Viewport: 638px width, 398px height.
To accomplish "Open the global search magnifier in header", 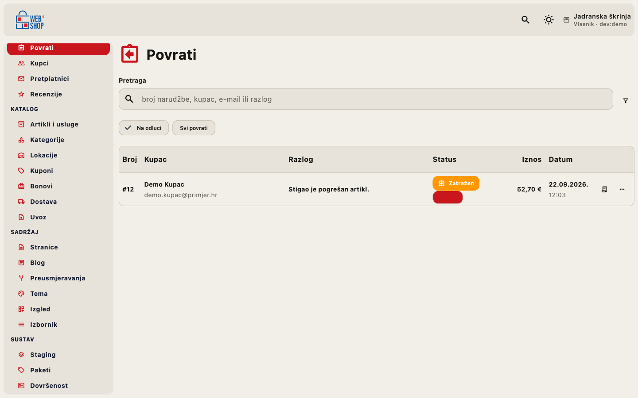I will [x=525, y=20].
